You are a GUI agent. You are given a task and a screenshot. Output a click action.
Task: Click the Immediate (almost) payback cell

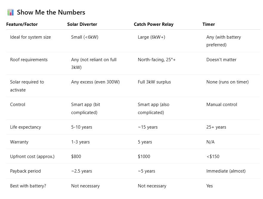pyautogui.click(x=226, y=171)
